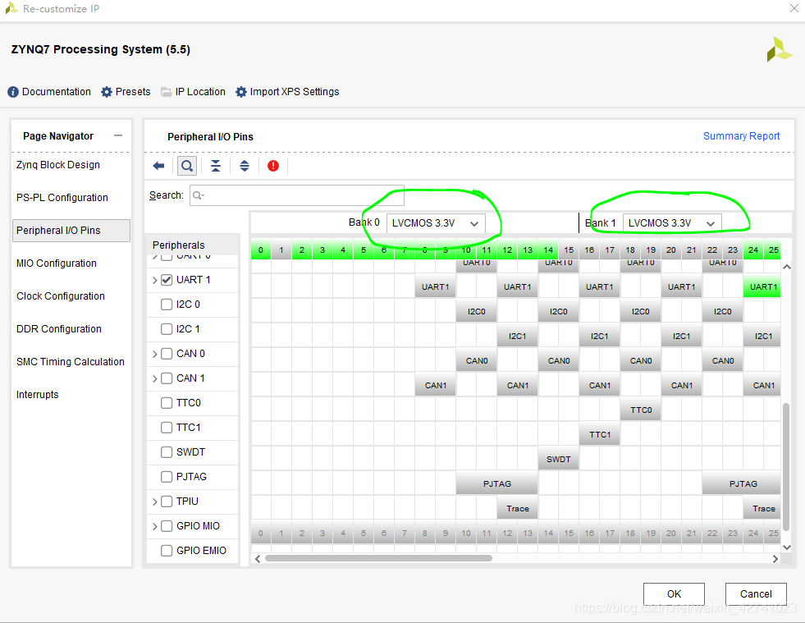Screen dimensions: 805x623
Task: Open DDR Configuration page
Action: [x=59, y=329]
